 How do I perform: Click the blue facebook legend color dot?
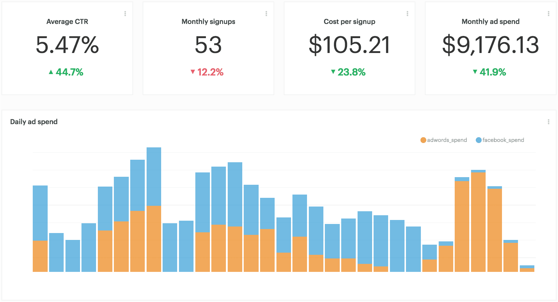point(479,140)
